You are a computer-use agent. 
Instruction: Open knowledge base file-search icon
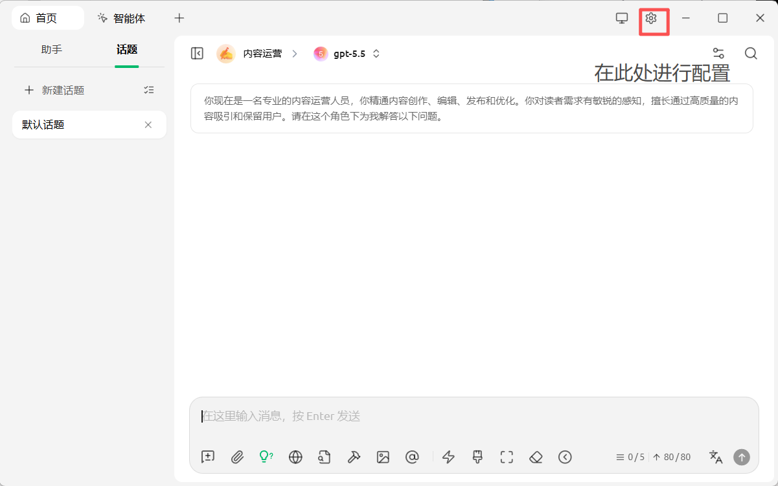point(325,457)
